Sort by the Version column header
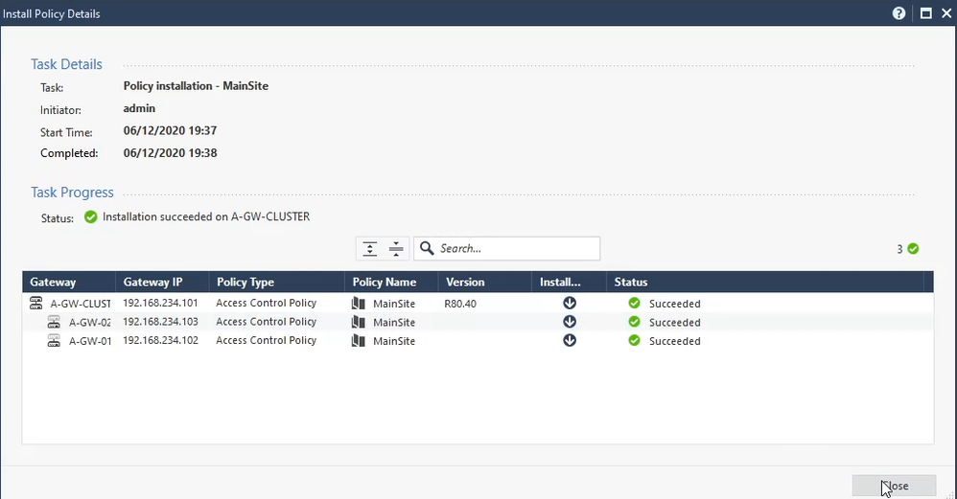The width and height of the screenshot is (957, 499). click(465, 283)
